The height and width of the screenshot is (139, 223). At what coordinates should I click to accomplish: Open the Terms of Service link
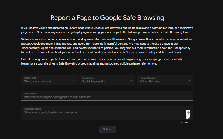172,52
